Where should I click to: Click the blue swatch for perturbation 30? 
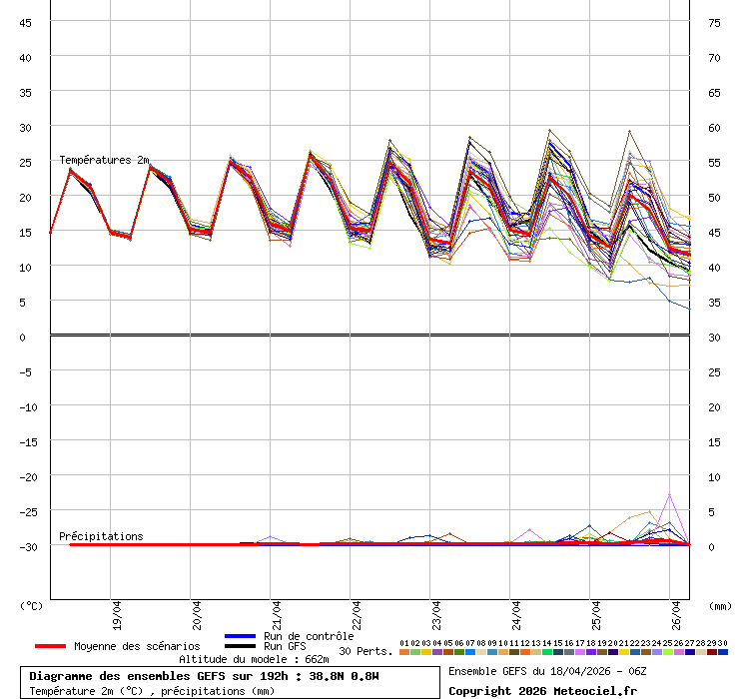723,652
